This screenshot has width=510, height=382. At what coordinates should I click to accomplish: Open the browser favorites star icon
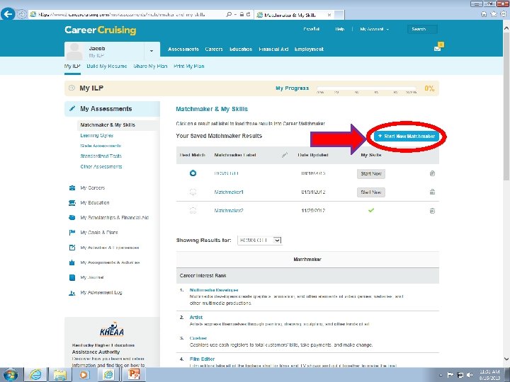click(494, 14)
